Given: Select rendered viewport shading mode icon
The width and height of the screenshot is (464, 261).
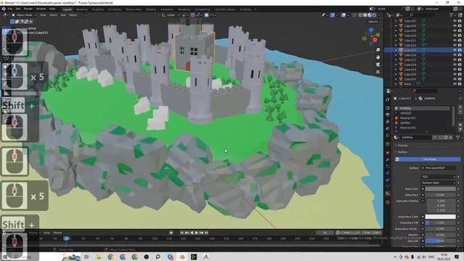Looking at the screenshot, I should pos(374,15).
